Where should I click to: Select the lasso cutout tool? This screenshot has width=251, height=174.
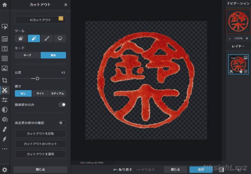(60, 38)
